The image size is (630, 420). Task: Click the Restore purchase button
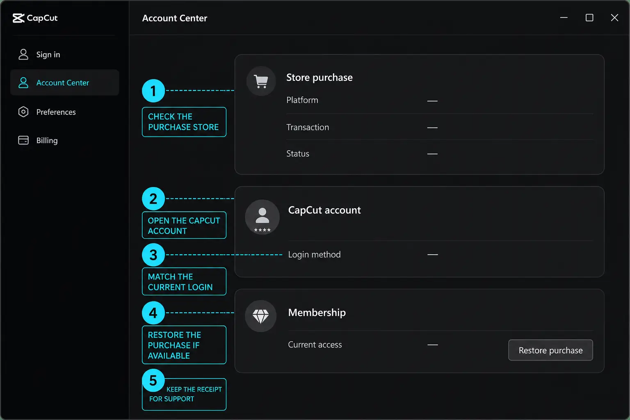550,350
